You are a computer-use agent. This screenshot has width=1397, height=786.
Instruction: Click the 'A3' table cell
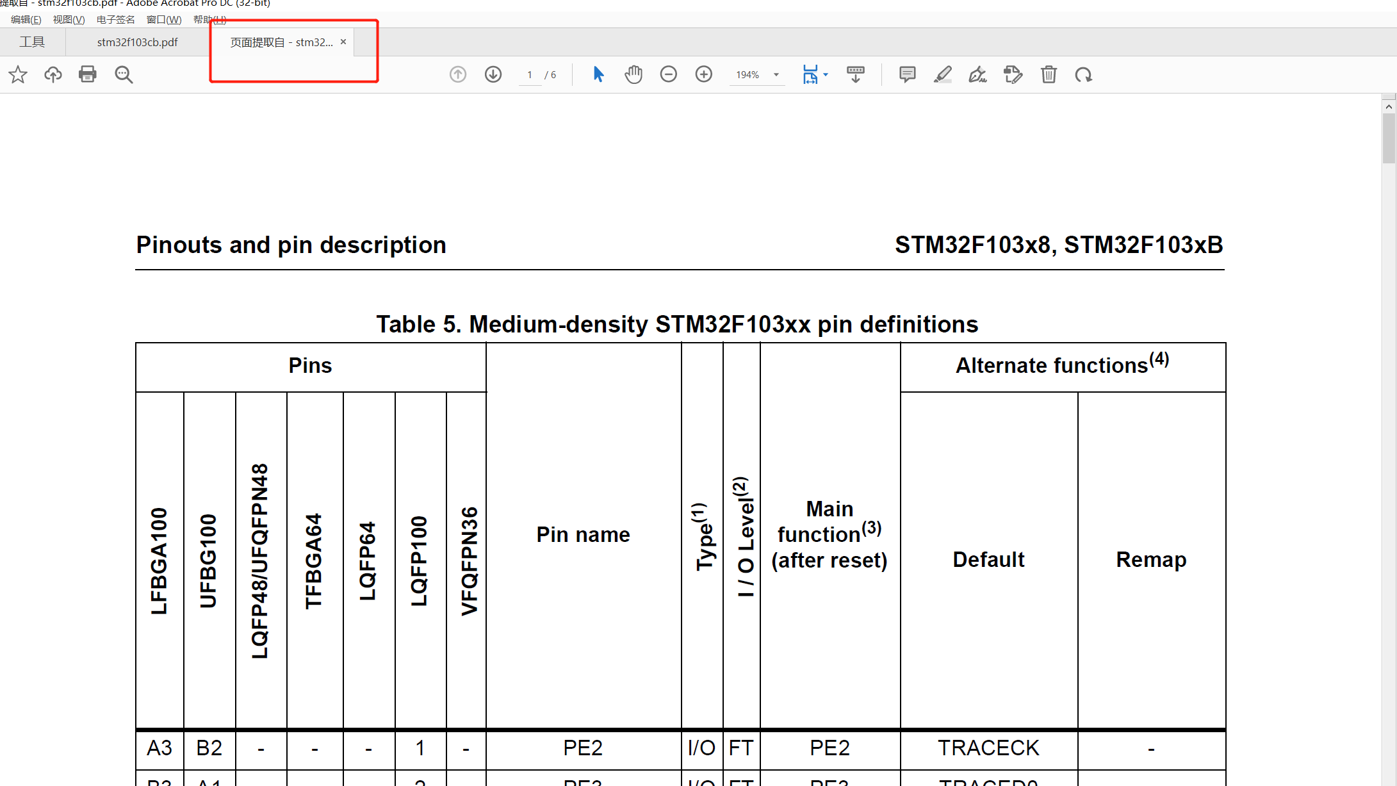159,748
